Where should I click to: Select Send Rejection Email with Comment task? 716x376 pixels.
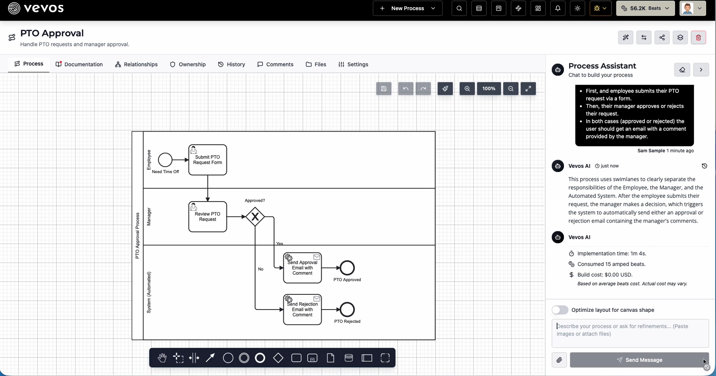coord(302,309)
